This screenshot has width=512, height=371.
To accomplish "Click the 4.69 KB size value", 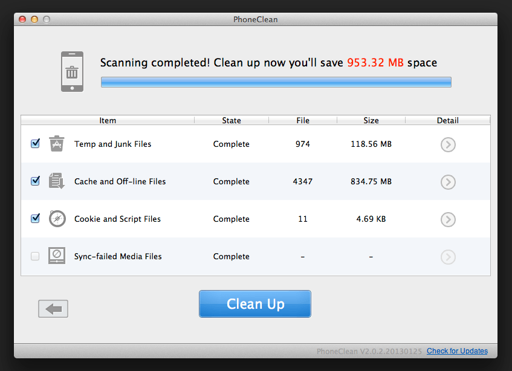I will click(371, 219).
